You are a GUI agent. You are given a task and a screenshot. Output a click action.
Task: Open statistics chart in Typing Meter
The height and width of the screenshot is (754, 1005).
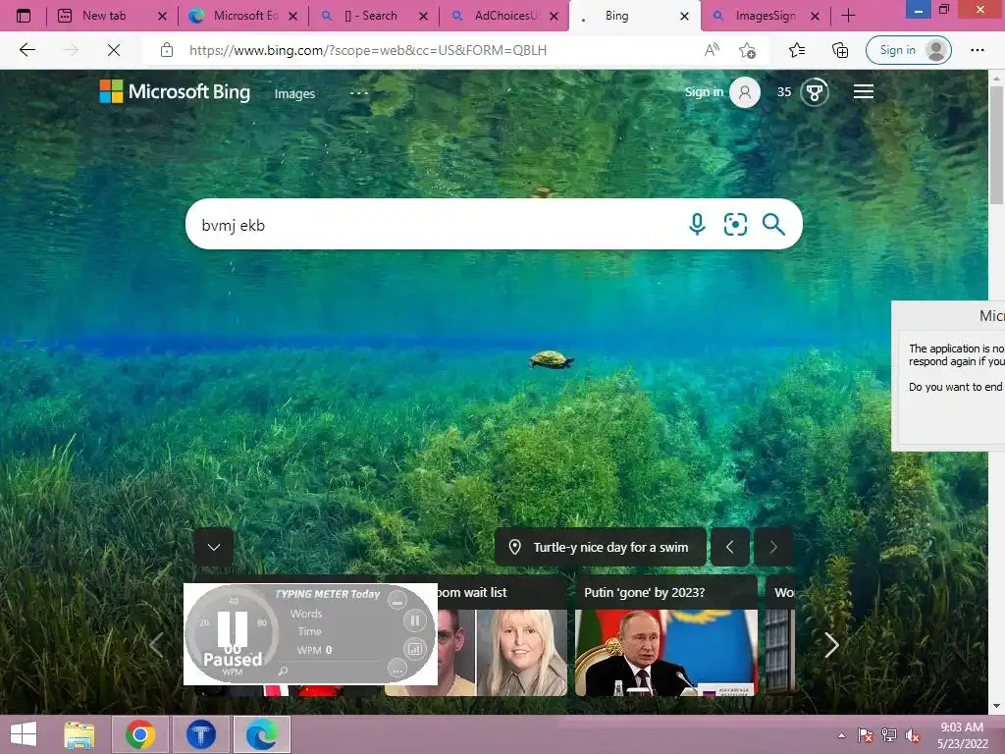coord(415,649)
